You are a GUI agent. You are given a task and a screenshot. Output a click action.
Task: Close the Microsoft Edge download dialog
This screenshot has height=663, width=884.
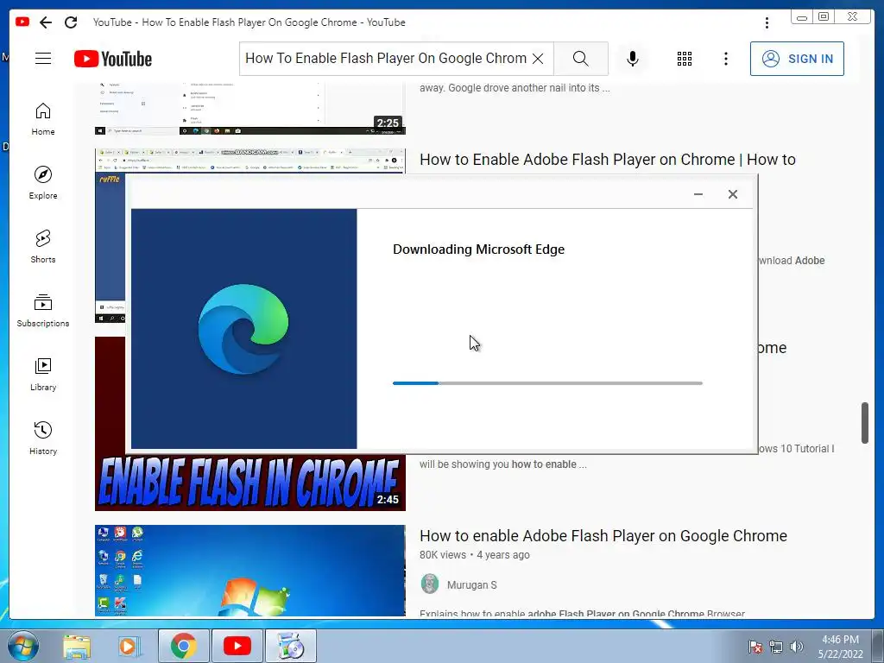pos(732,194)
